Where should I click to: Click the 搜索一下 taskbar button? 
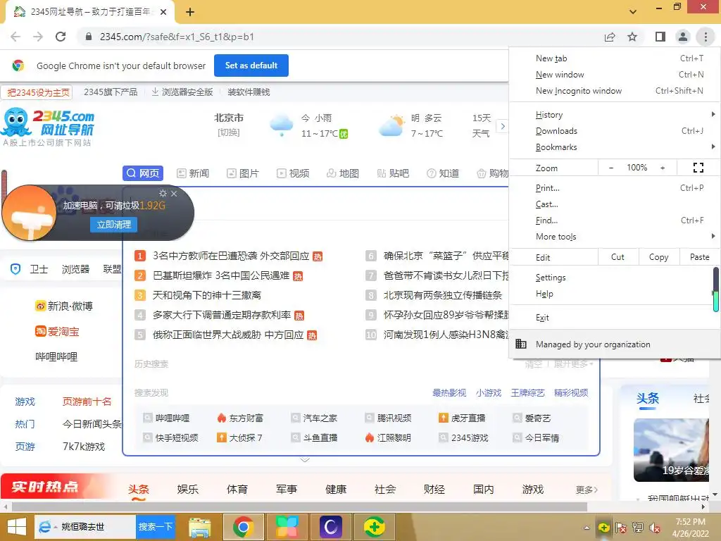pyautogui.click(x=156, y=527)
